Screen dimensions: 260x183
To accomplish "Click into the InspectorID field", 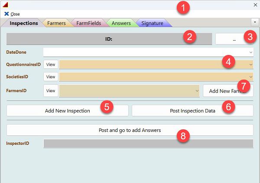I will [148, 143].
